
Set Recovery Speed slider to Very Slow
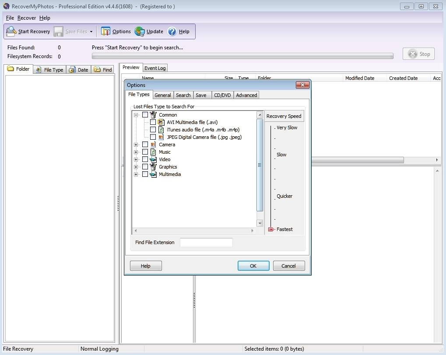coord(271,128)
